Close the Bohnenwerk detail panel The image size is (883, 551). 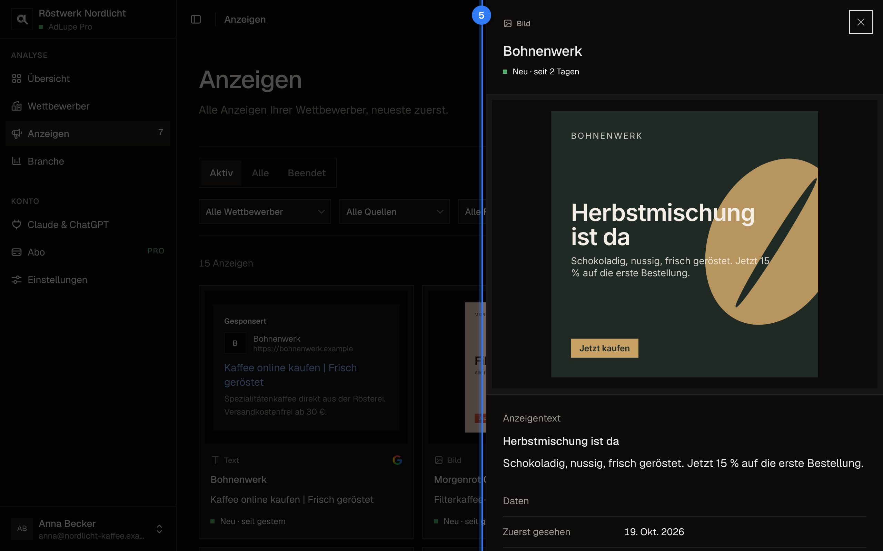point(860,22)
